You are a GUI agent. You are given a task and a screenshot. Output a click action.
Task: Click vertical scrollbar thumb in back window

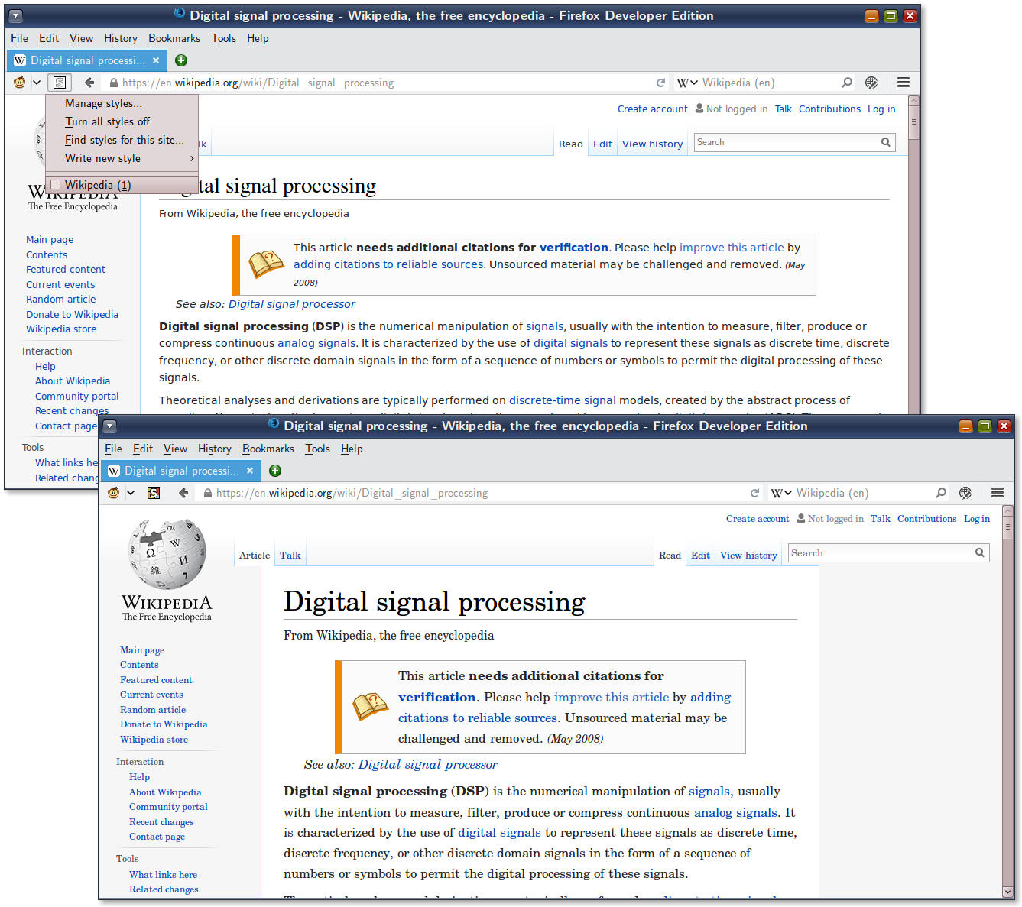click(913, 121)
